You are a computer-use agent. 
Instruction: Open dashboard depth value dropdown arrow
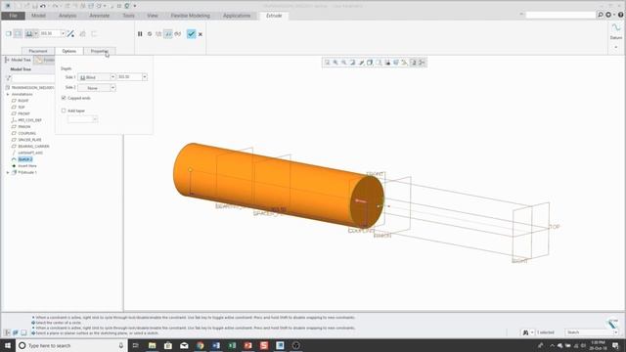(x=63, y=33)
